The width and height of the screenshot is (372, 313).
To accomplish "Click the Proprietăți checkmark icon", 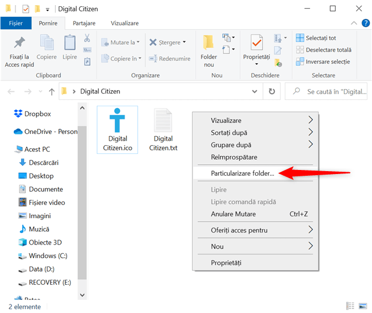I will coord(257,42).
